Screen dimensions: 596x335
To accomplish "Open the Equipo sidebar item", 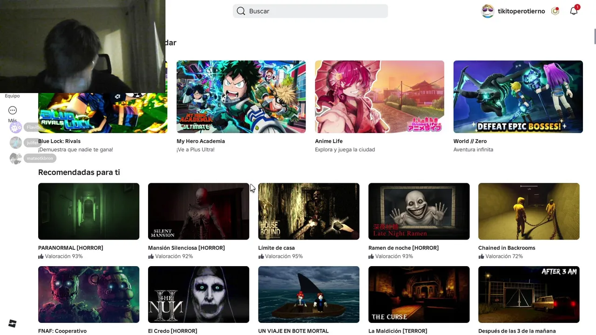I will (13, 96).
